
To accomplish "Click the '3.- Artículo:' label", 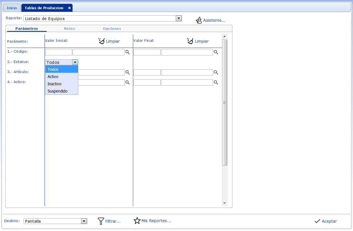I will (x=18, y=72).
